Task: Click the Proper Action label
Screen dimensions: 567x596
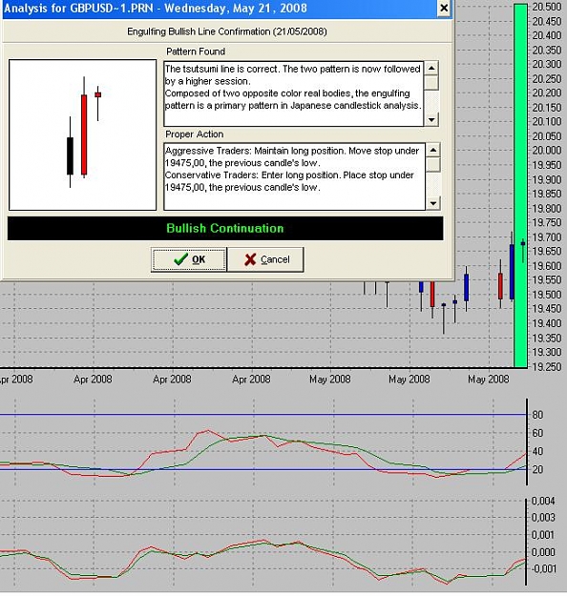Action: coord(195,134)
